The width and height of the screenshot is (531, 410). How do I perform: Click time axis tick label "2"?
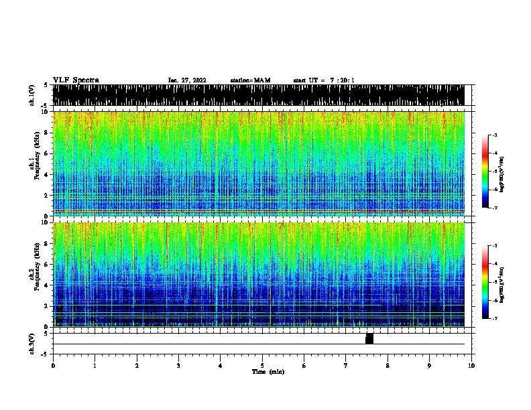tap(137, 366)
